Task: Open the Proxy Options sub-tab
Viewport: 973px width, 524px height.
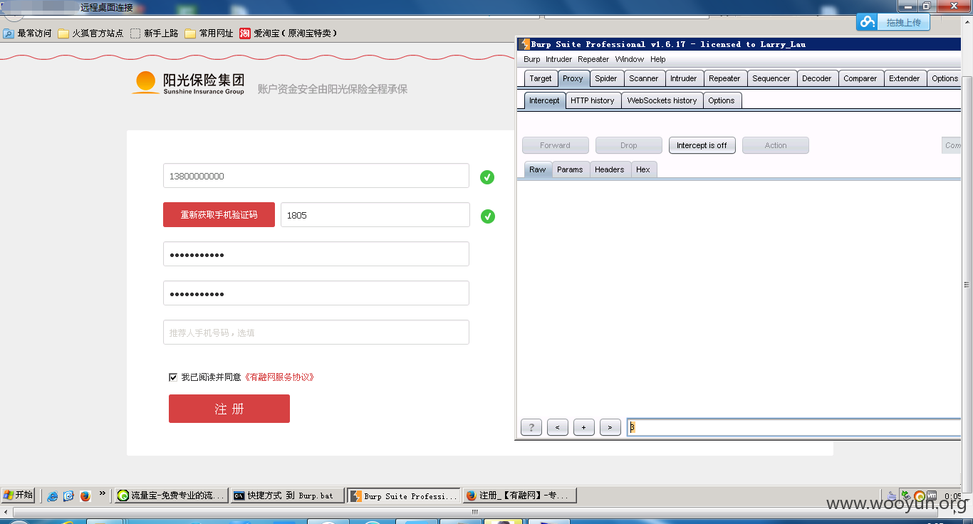Action: click(721, 100)
